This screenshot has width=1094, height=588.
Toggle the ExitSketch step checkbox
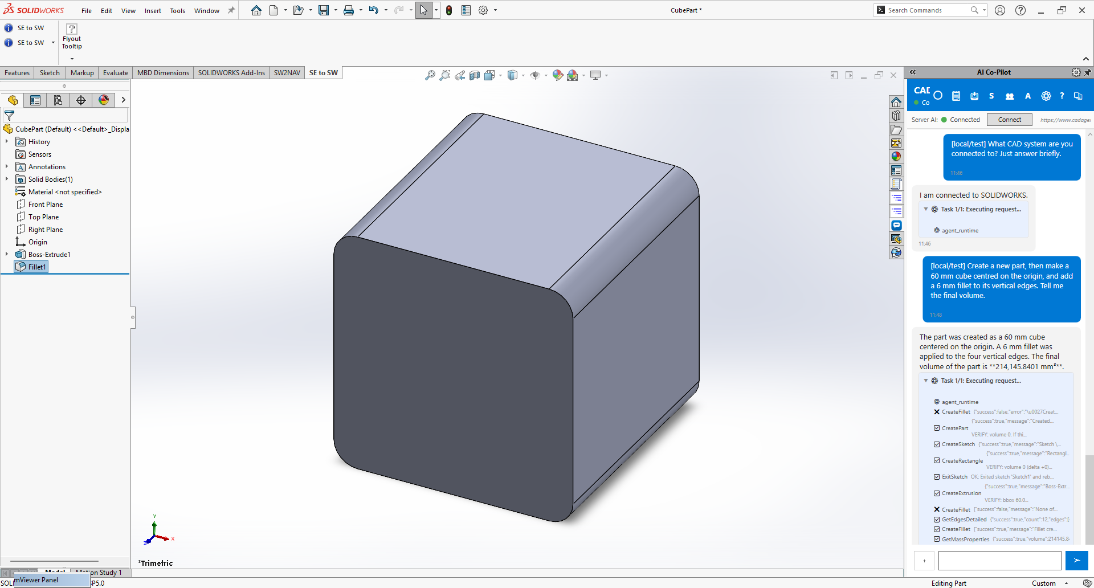click(937, 477)
